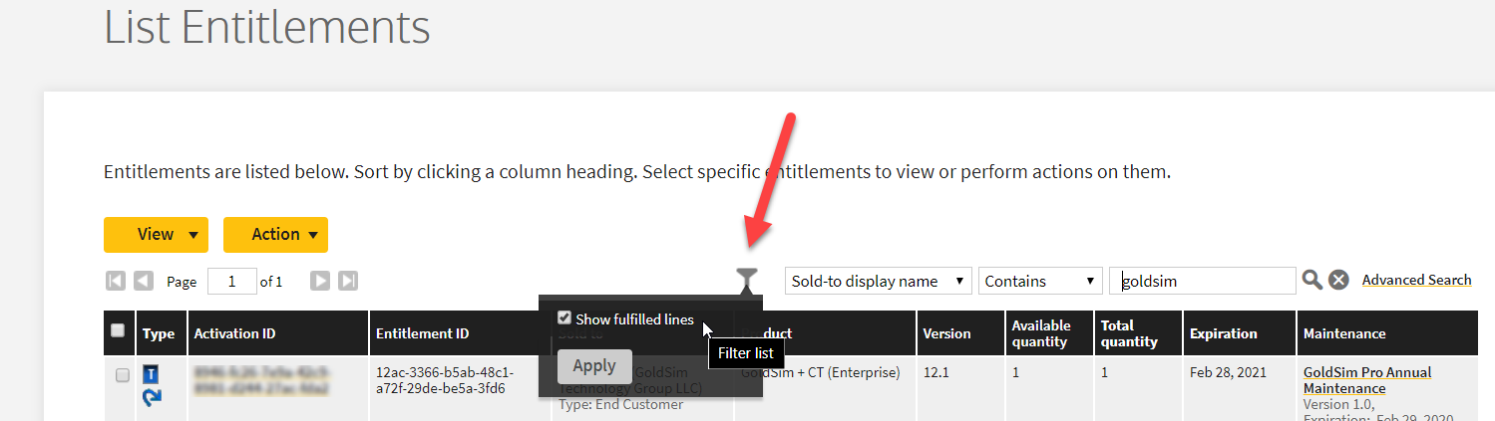Open the Action dropdown menu
Viewport: 1495px width, 421px height.
[x=275, y=235]
